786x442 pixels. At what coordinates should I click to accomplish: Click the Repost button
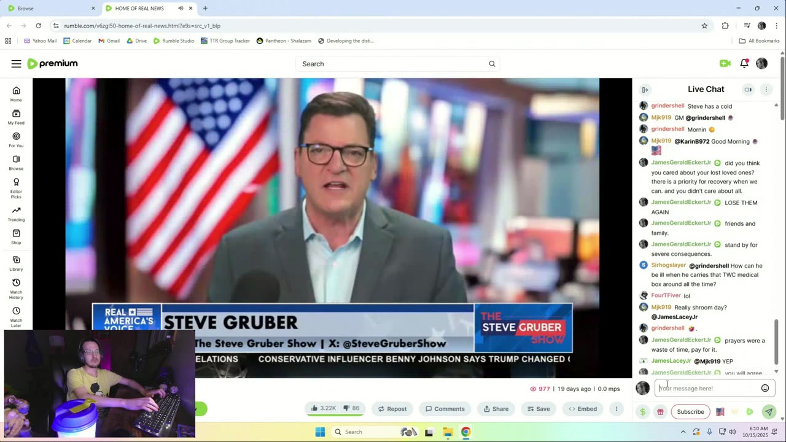click(392, 409)
